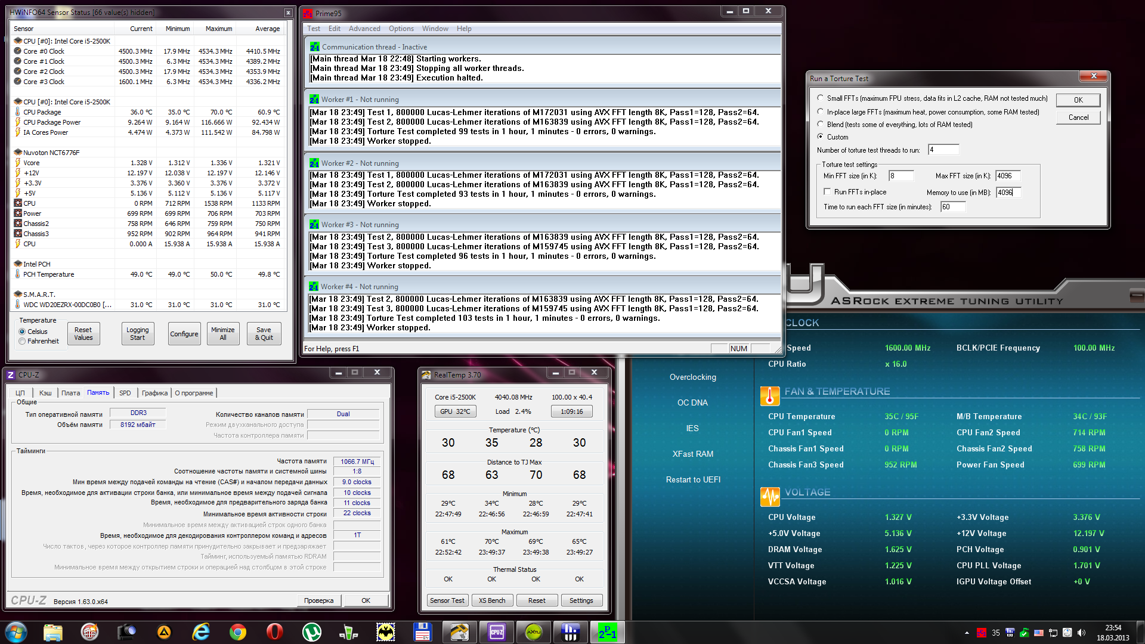Click the Windows Start orb
1145x644 pixels.
[x=16, y=632]
